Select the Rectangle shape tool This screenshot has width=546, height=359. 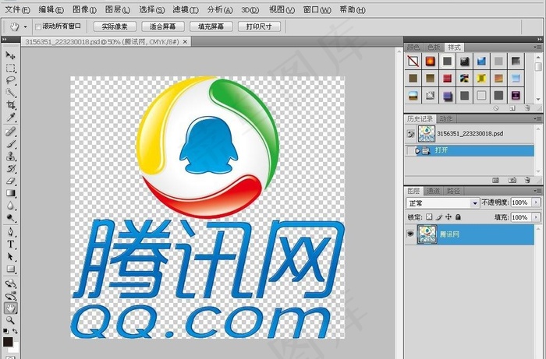(x=10, y=269)
